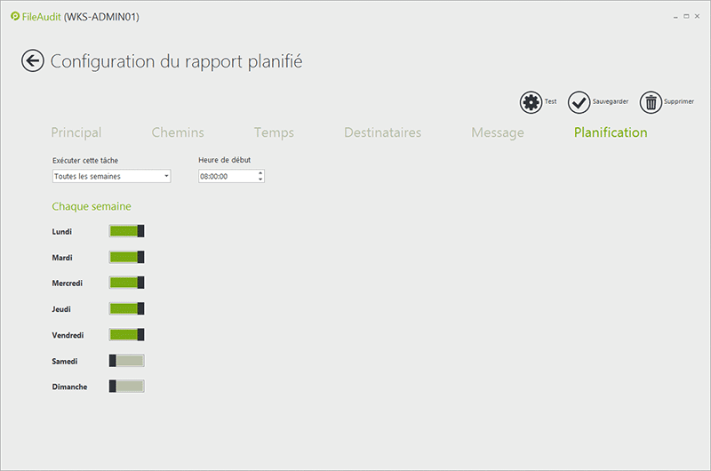Increase Heure de début with up arrow
The image size is (711, 471).
click(260, 173)
